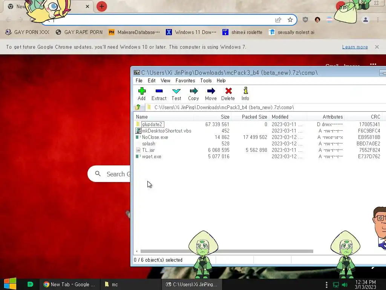This screenshot has height=290, width=386.
Task: Open the Favorites menu in 7-Zip
Action: pyautogui.click(x=185, y=81)
